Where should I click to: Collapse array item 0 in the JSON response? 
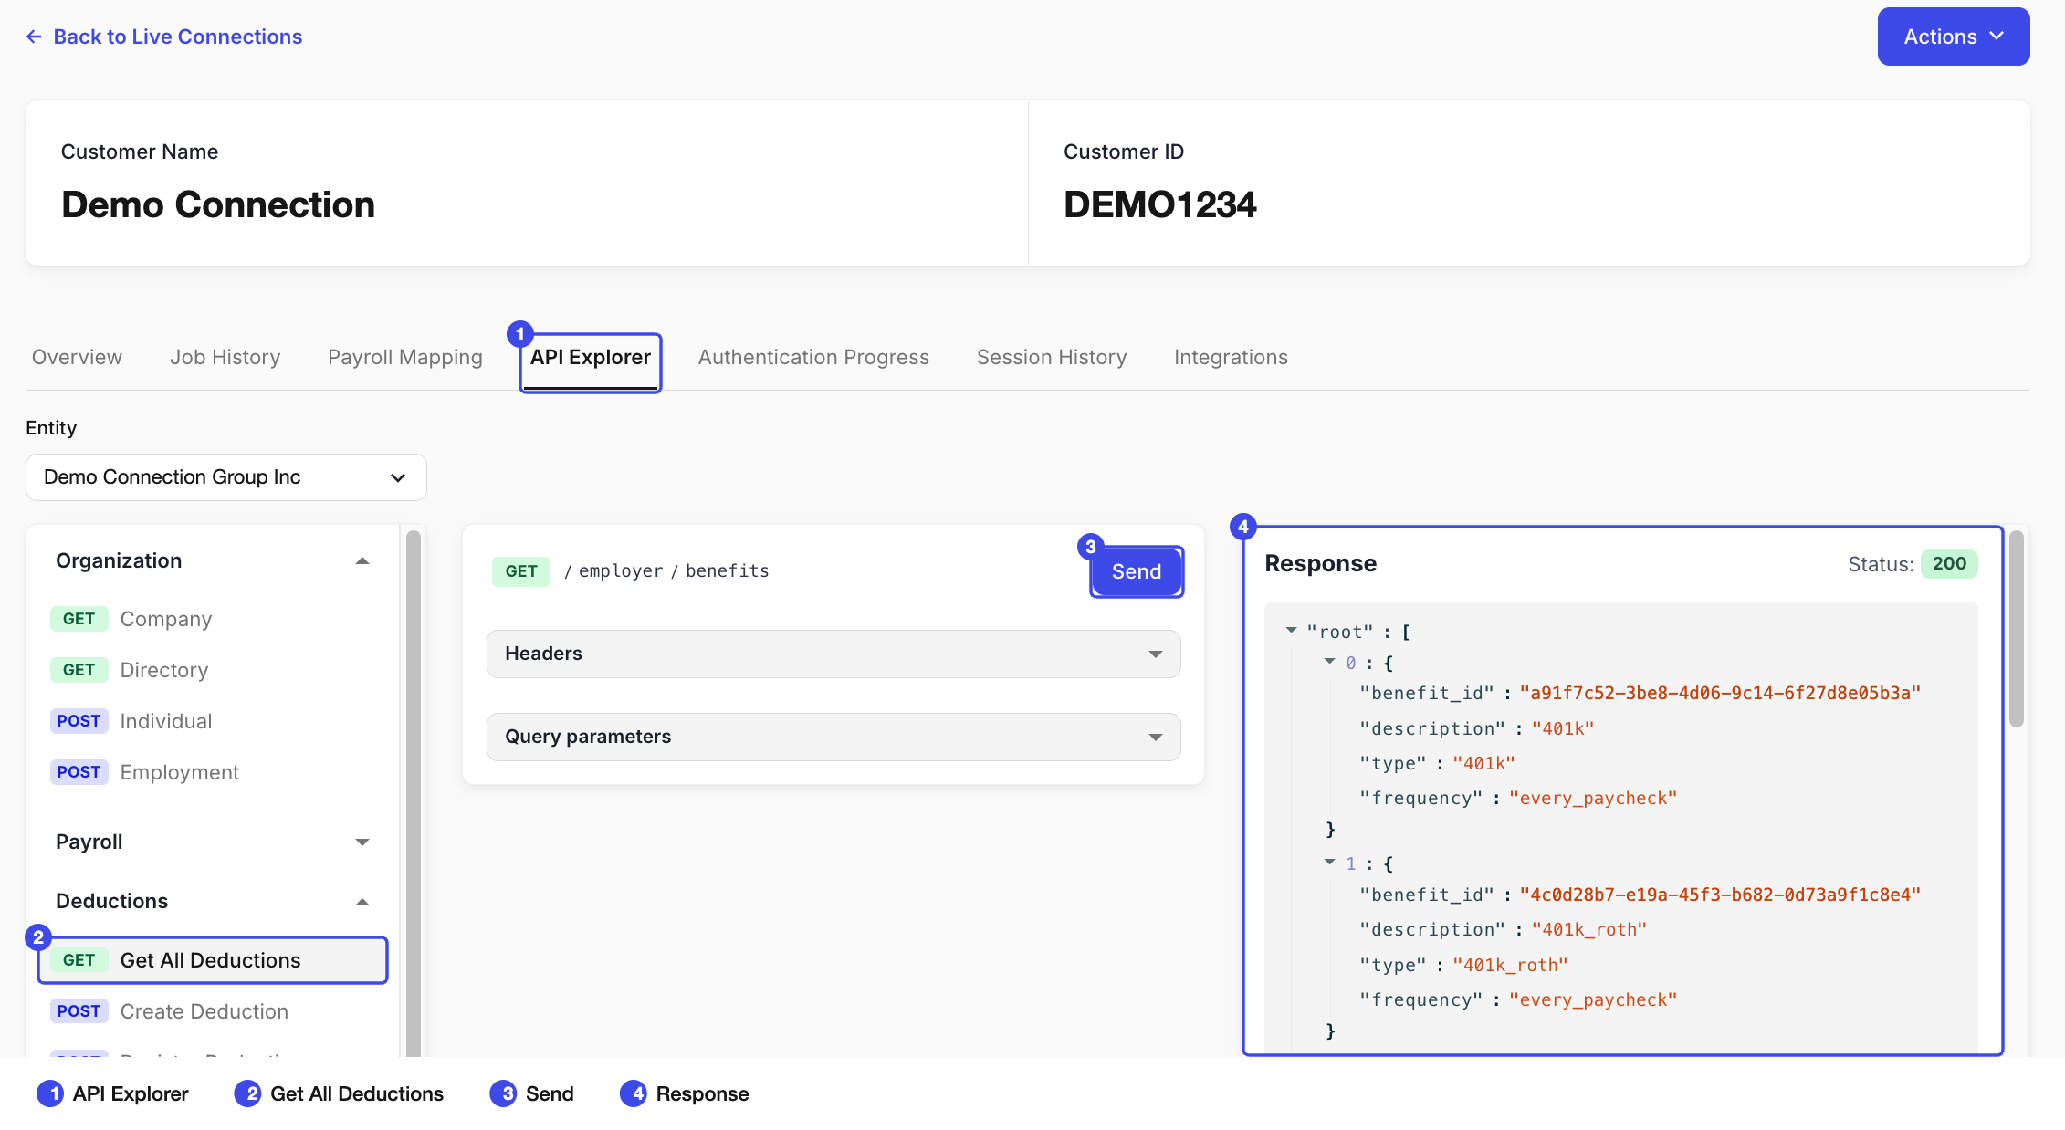[1329, 661]
